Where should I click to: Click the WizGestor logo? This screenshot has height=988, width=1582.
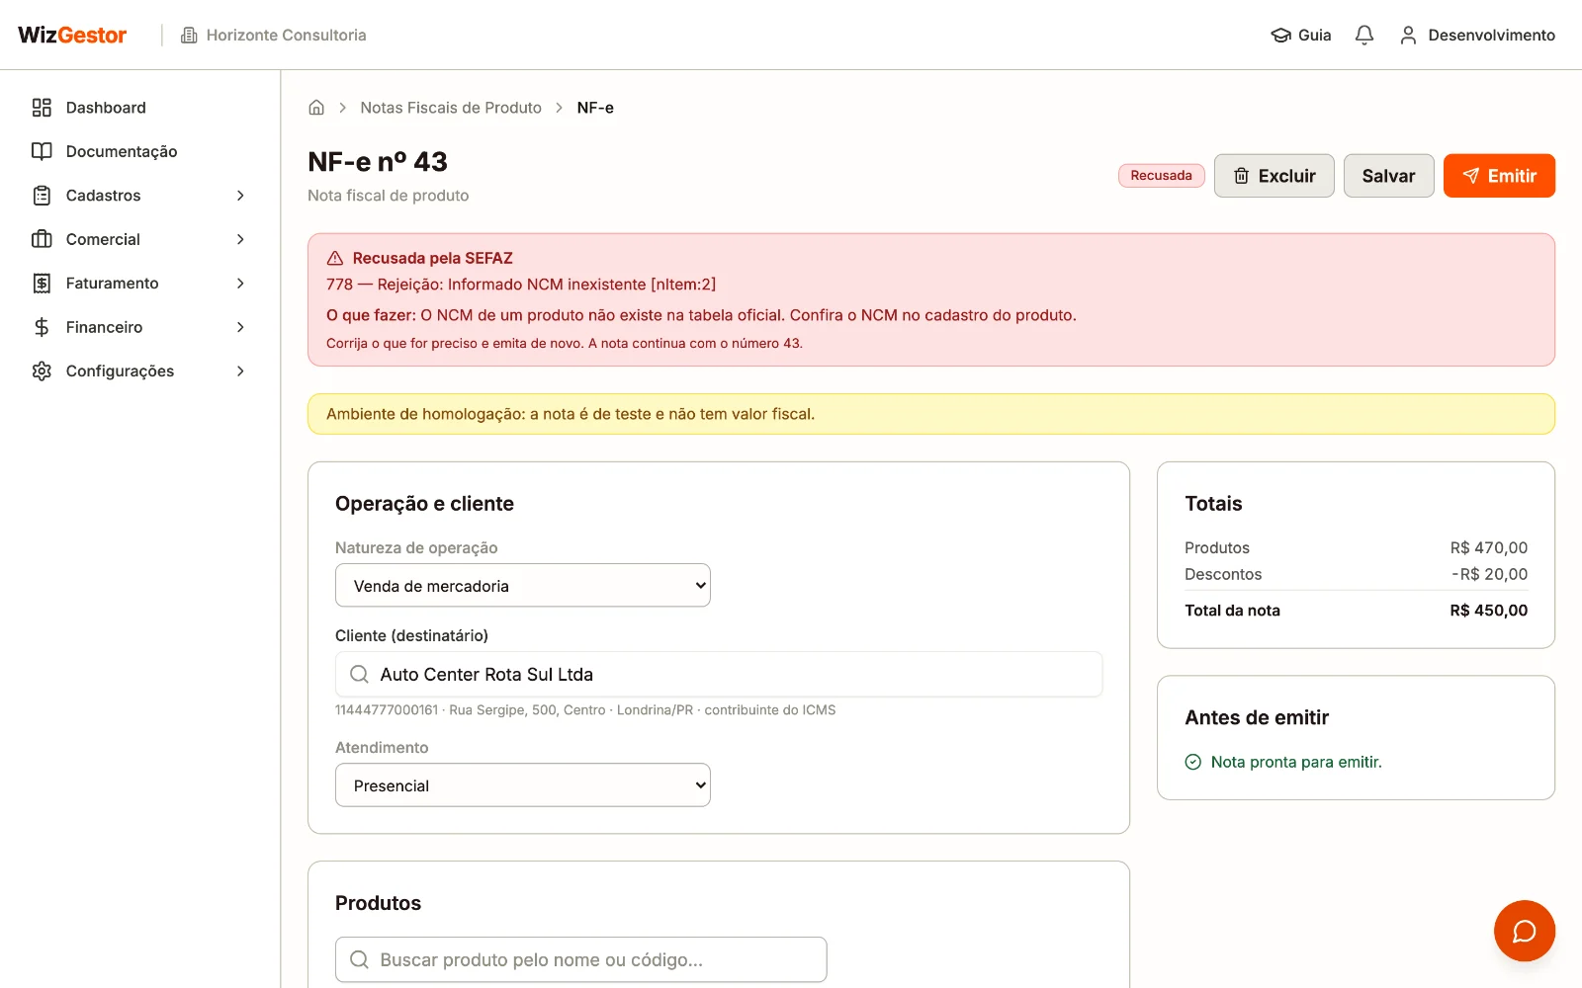click(72, 35)
